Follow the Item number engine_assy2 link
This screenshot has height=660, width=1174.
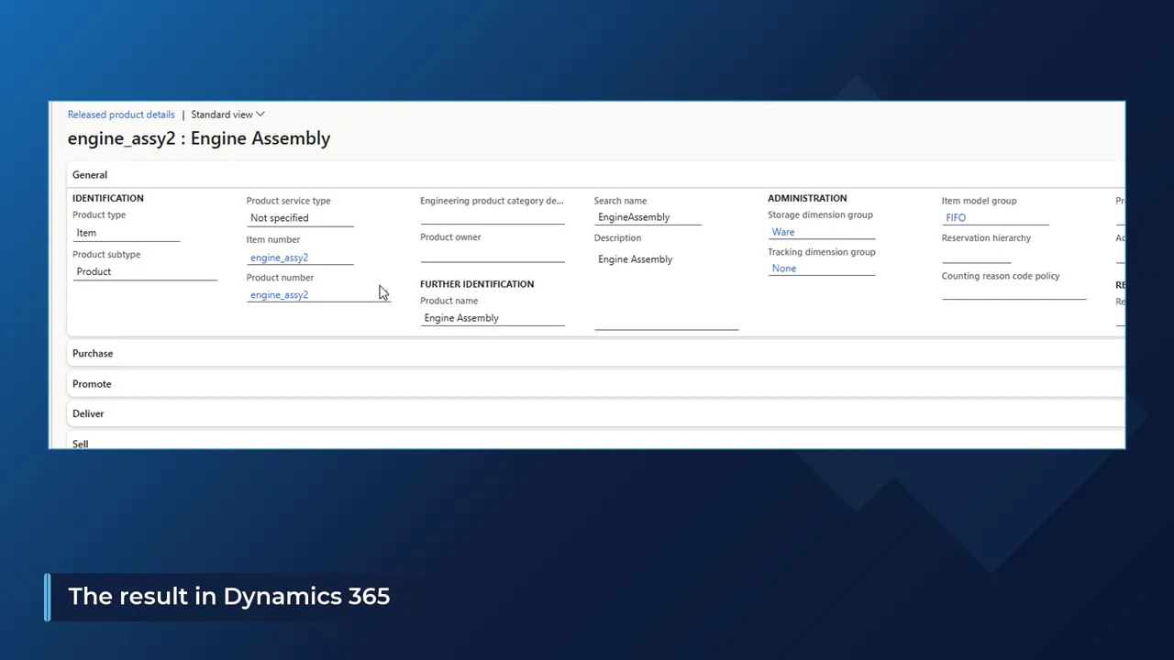click(x=279, y=258)
